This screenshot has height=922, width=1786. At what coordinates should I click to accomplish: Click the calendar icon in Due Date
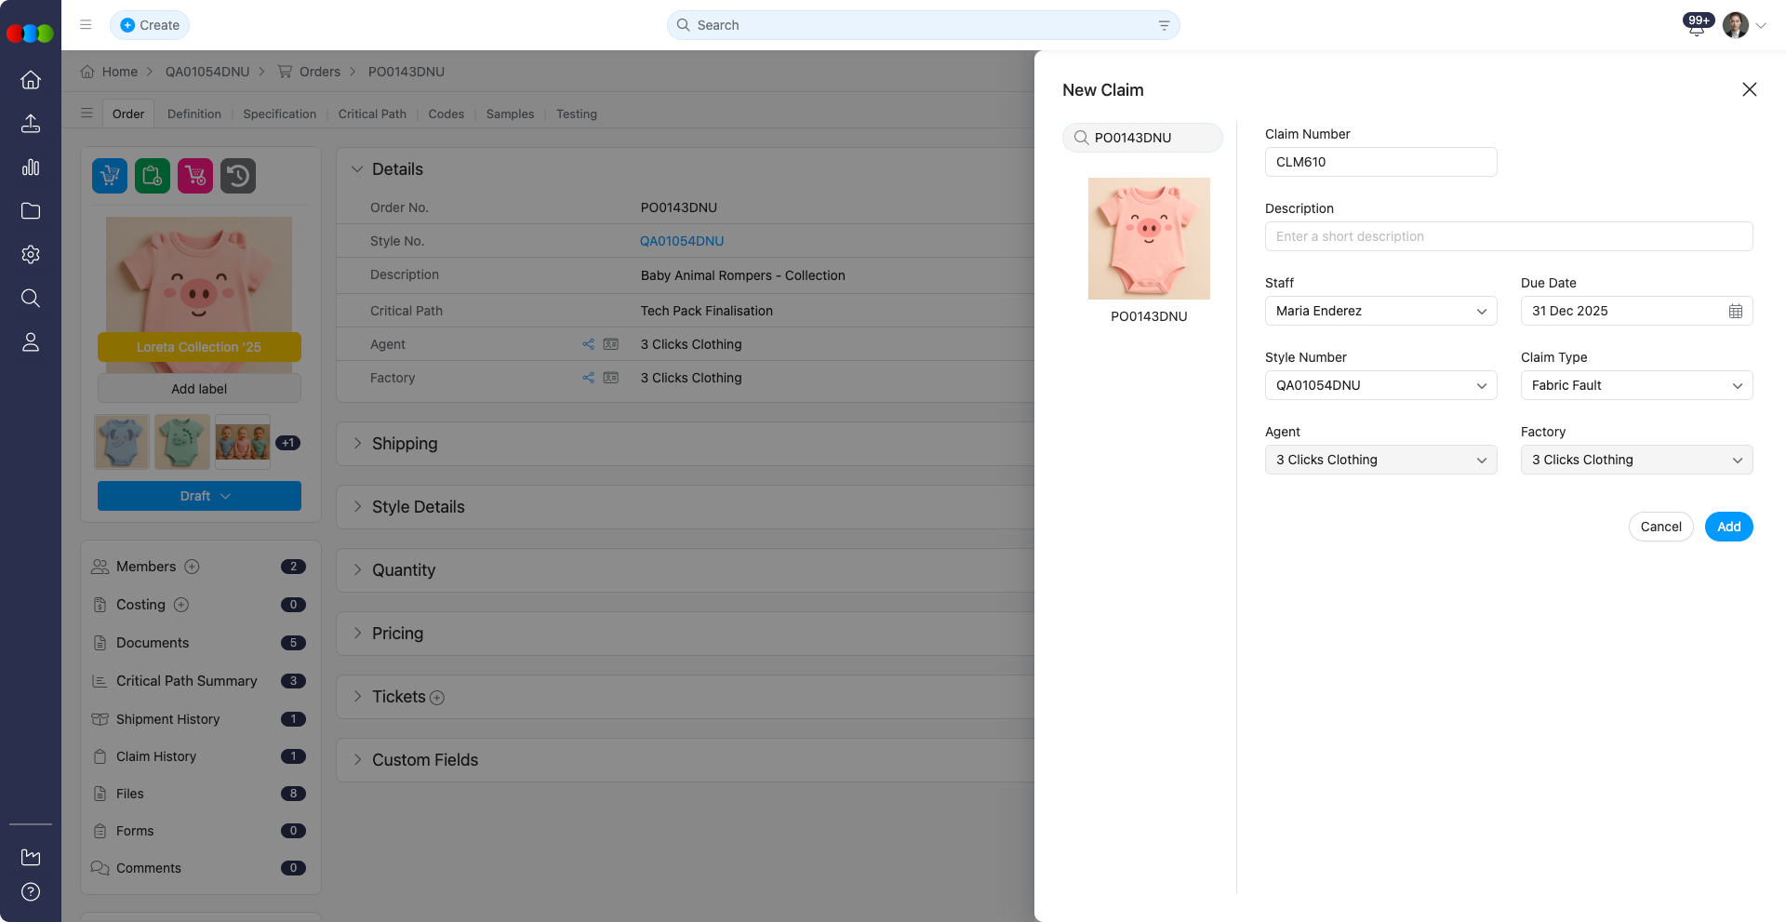click(x=1735, y=311)
